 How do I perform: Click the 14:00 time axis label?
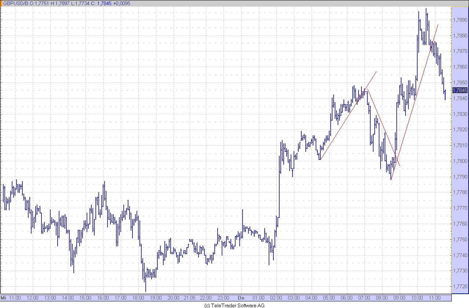coord(68,297)
